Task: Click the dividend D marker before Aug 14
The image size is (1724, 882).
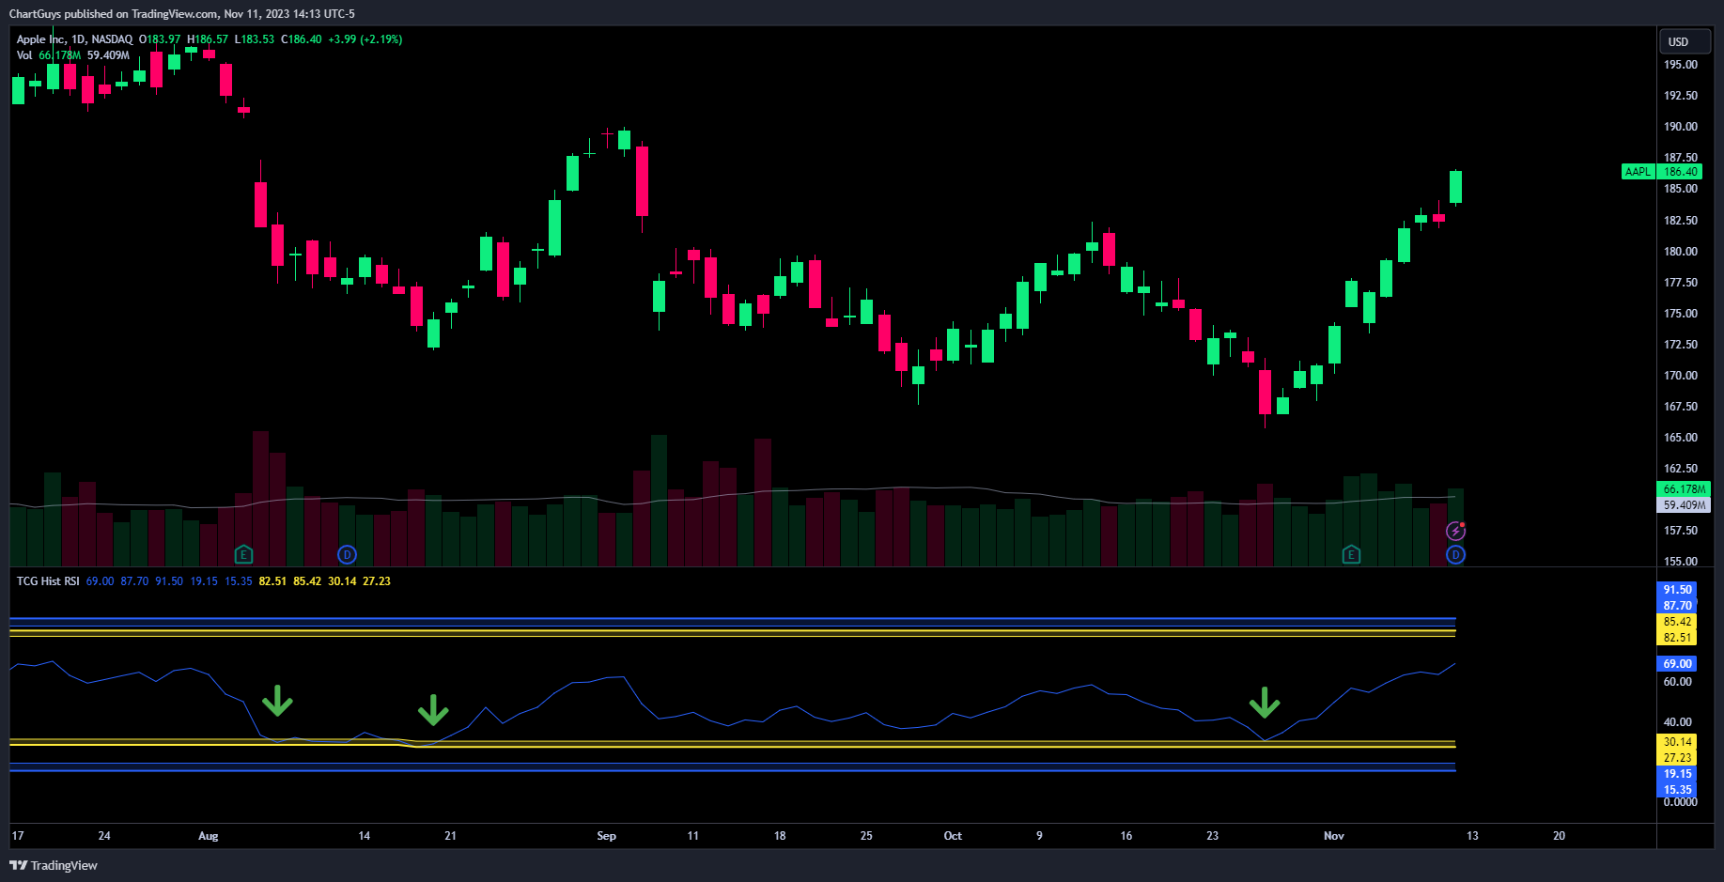Action: tap(347, 554)
